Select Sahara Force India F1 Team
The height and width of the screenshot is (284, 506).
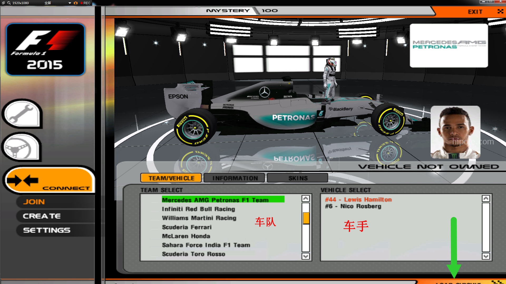point(206,245)
